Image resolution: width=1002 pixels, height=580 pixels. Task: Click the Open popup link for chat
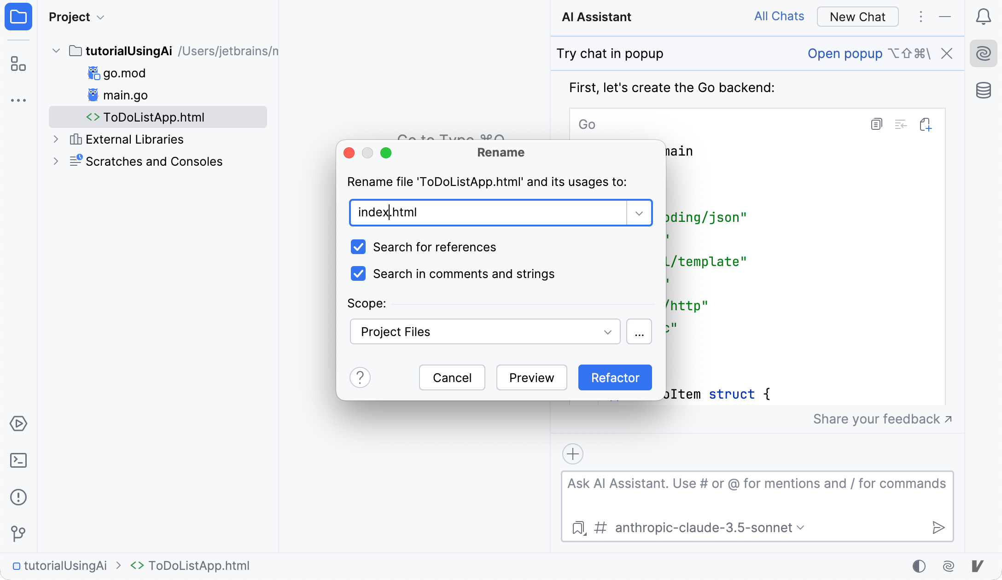(845, 53)
